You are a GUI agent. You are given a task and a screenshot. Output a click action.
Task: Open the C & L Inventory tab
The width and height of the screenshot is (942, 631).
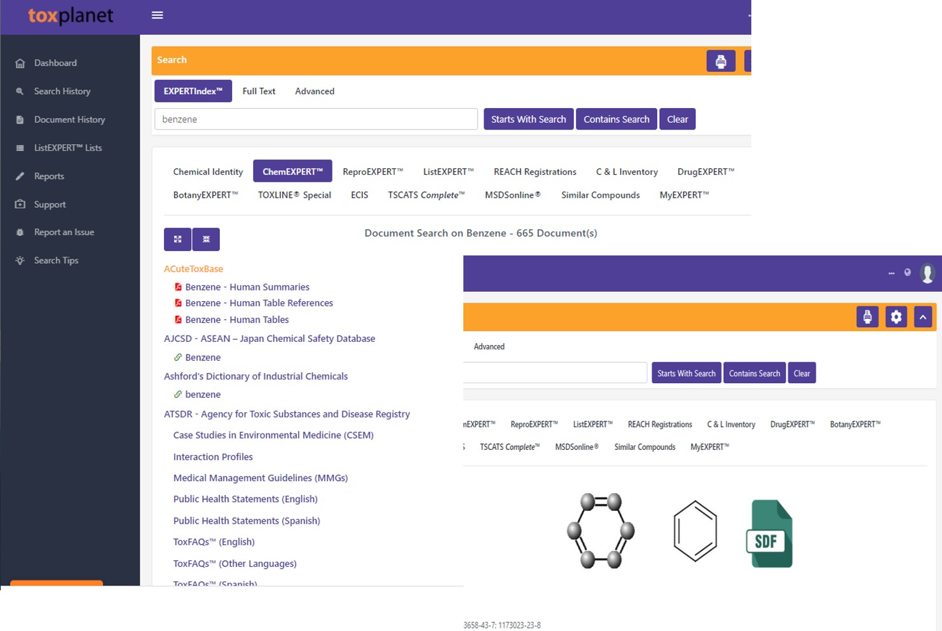pos(627,172)
